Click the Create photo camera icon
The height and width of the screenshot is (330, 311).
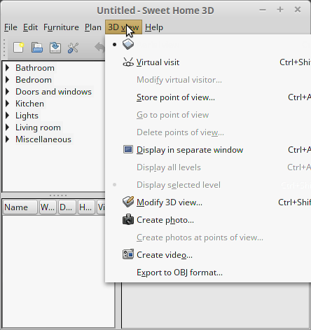click(128, 219)
